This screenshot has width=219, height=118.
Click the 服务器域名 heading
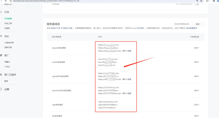coord(53,24)
